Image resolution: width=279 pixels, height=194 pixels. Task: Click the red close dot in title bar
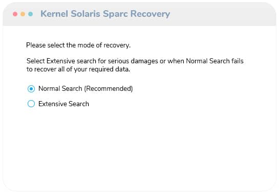coord(15,14)
